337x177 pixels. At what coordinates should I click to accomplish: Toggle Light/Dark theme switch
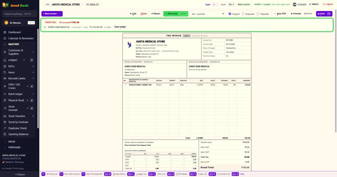tap(215, 4)
